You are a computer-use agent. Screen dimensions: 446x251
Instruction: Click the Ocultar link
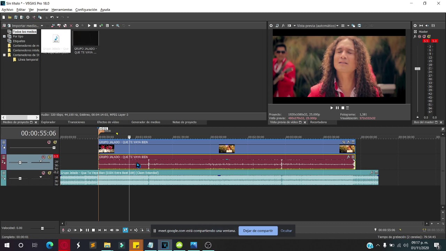pyautogui.click(x=286, y=231)
